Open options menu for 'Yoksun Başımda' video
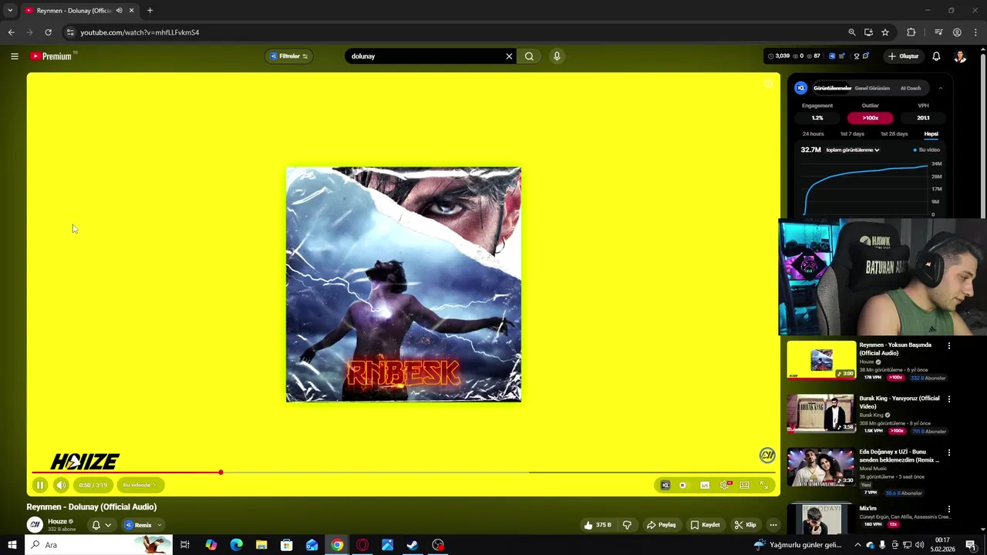The height and width of the screenshot is (555, 987). pos(949,346)
